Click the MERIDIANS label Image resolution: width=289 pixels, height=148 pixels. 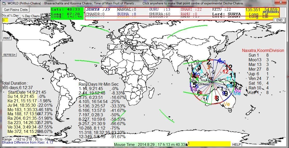pyautogui.click(x=271, y=12)
